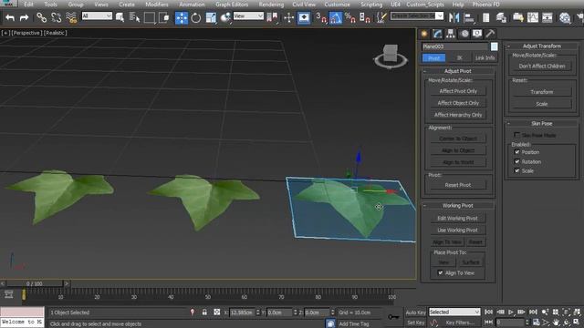Switch to the Link Info tab
Viewport: 584px width, 328px height.
click(x=485, y=58)
